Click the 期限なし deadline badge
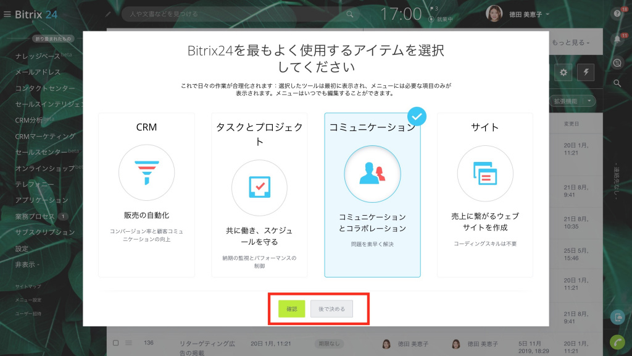The width and height of the screenshot is (632, 356). [x=330, y=344]
